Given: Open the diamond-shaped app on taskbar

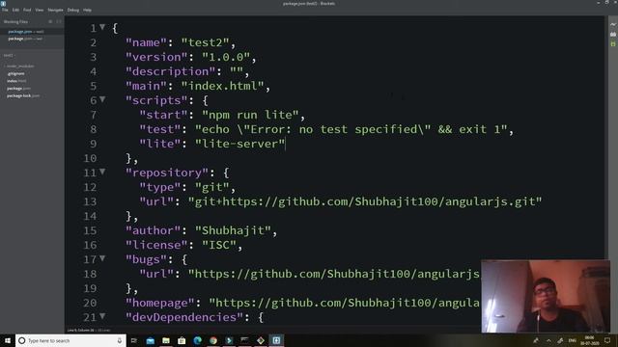Looking at the screenshot, I should pos(261,340).
